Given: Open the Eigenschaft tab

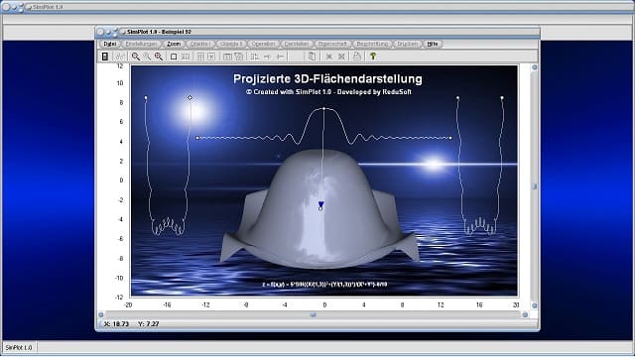Looking at the screenshot, I should 332,44.
